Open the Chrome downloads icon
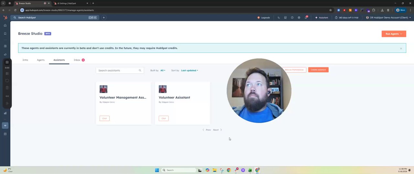414x174 pixels. click(x=382, y=10)
